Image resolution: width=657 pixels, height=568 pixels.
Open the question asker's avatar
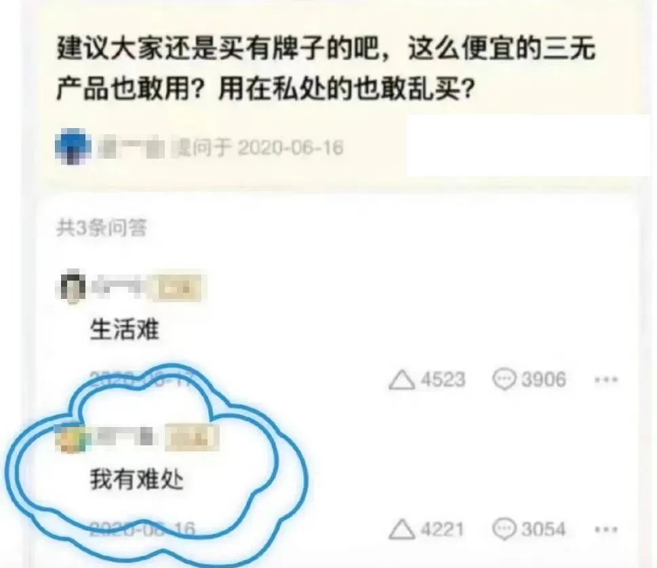73,146
